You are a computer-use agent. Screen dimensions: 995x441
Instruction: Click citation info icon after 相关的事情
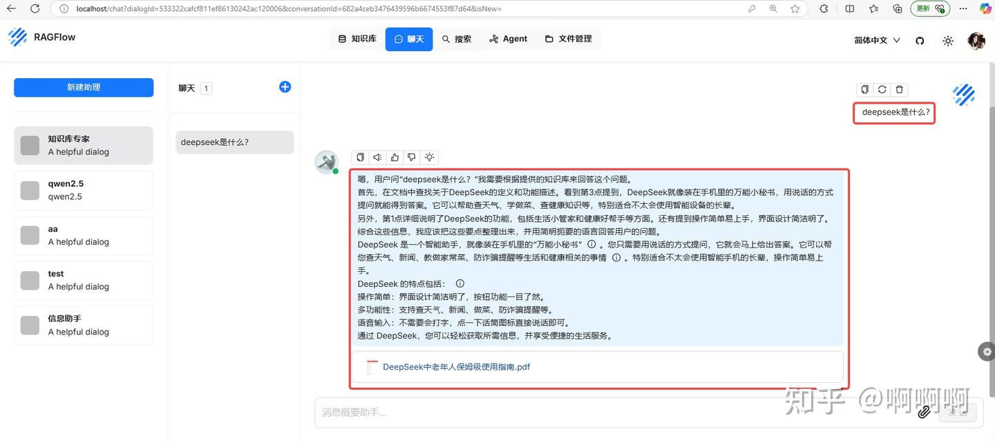616,258
